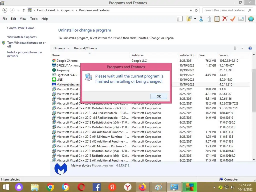
Task: Click the Back navigation arrow
Action: coord(5,10)
